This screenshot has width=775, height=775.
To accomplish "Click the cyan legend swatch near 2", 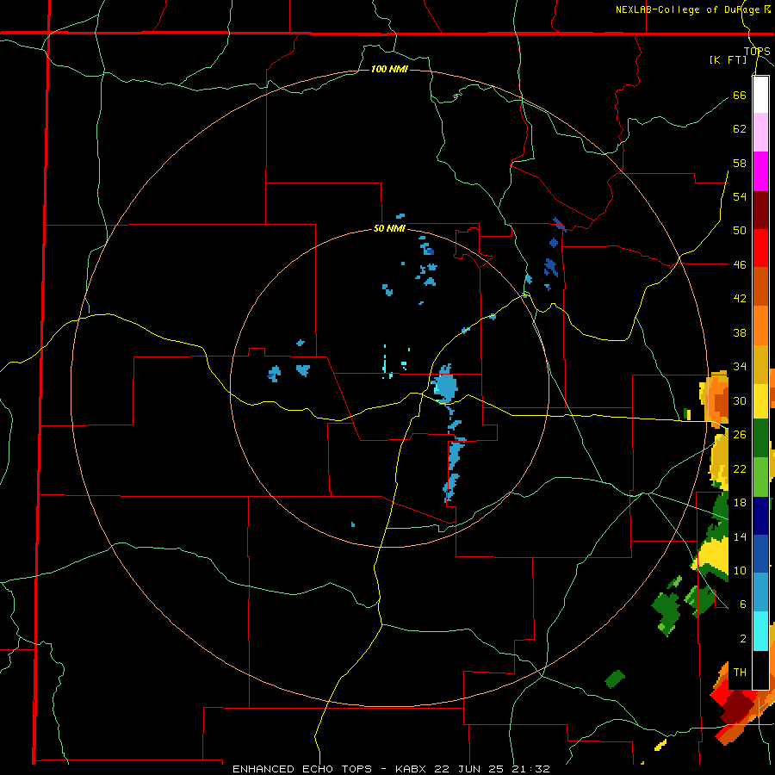I will point(760,631).
